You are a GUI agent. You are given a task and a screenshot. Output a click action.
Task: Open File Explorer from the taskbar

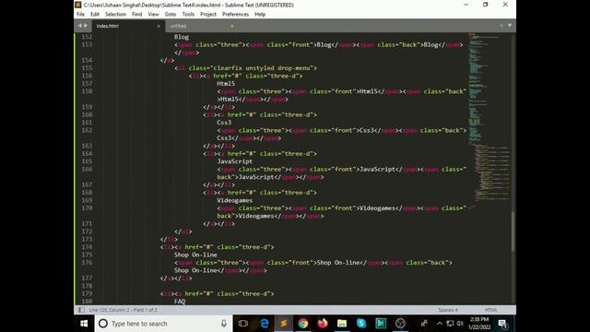point(342,324)
